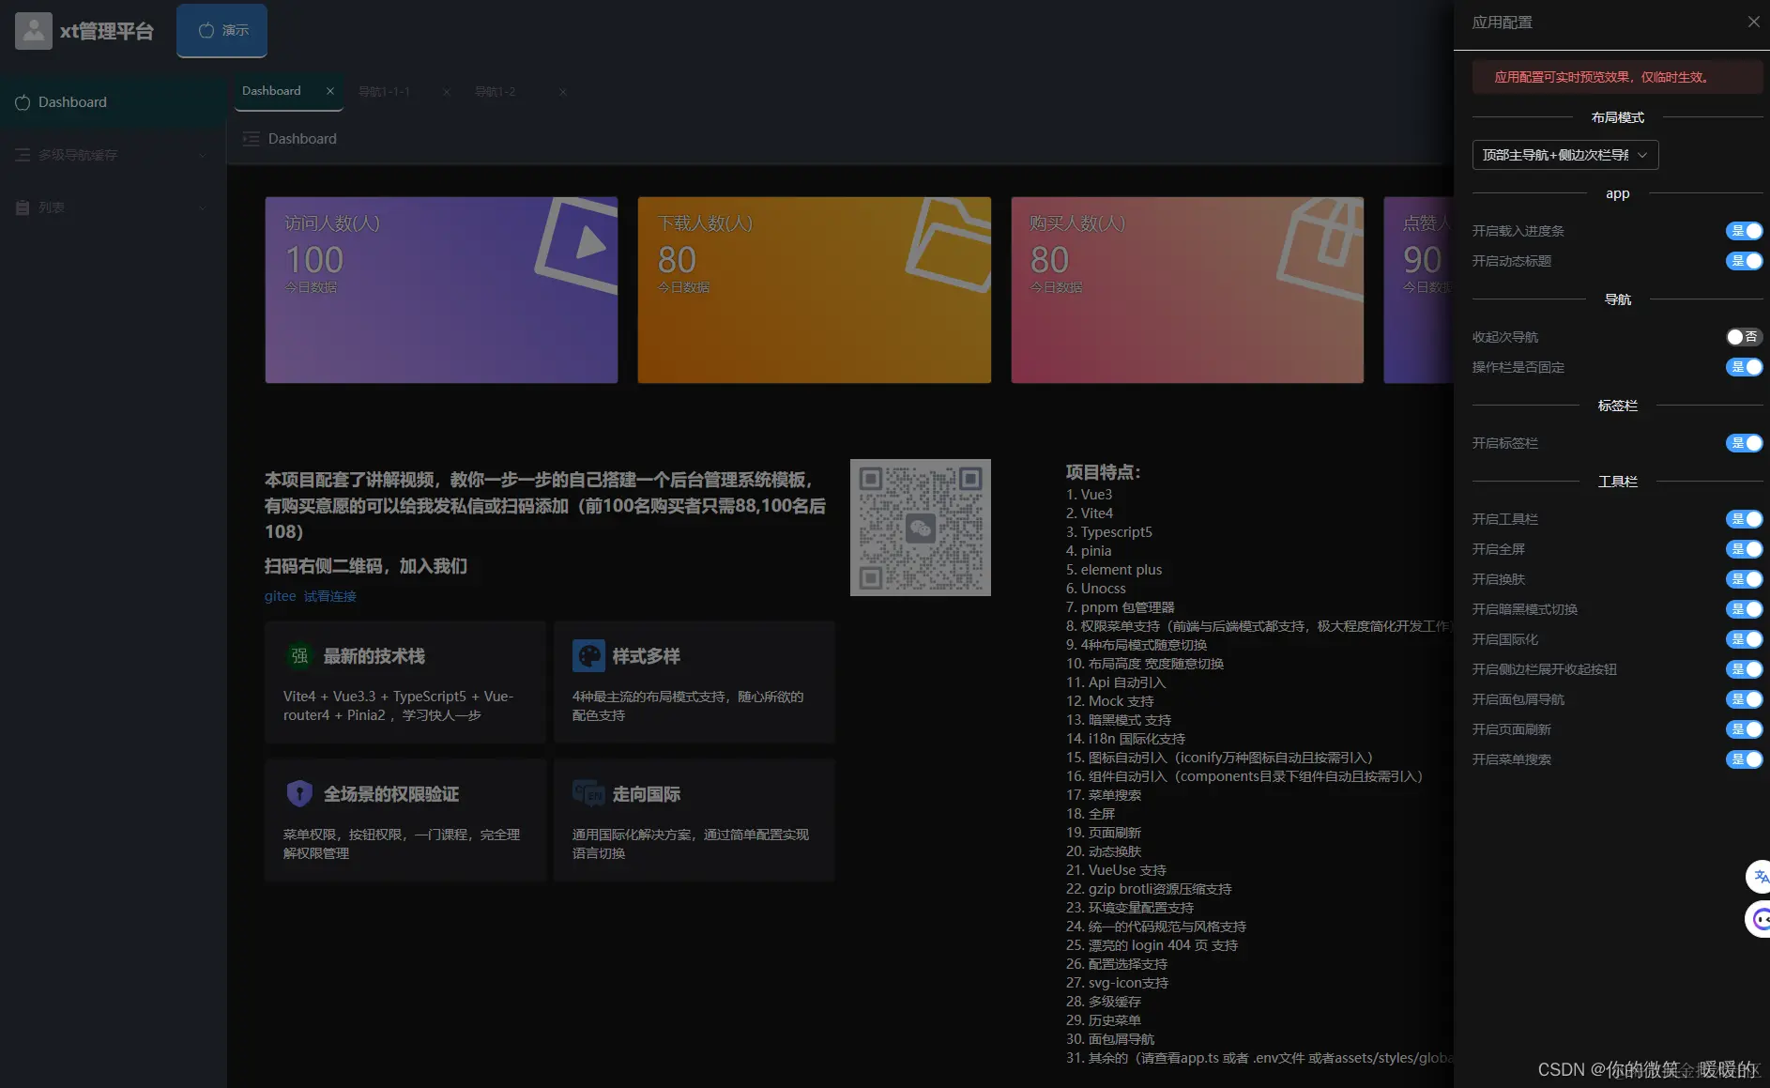Enable 收起次导航 switch
Image resolution: width=1770 pixels, height=1088 pixels.
point(1745,337)
